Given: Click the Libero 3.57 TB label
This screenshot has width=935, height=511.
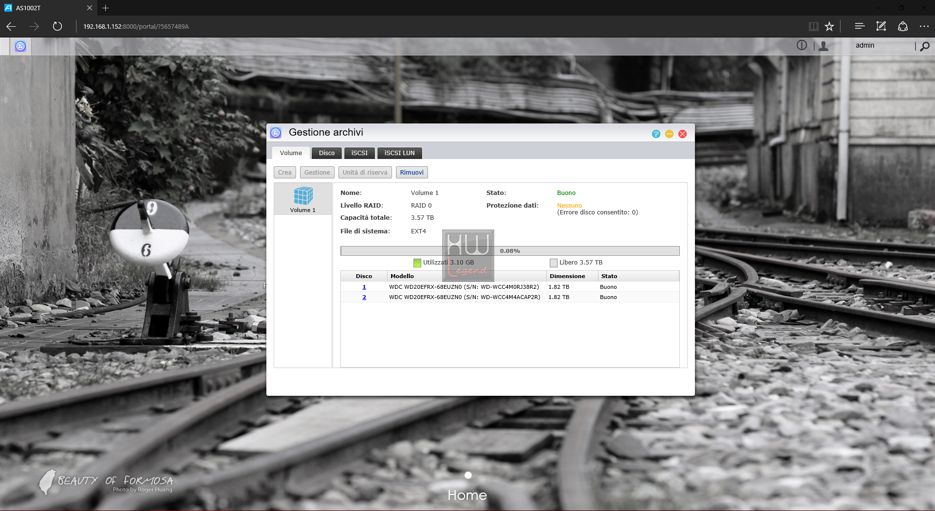Looking at the screenshot, I should pos(581,263).
